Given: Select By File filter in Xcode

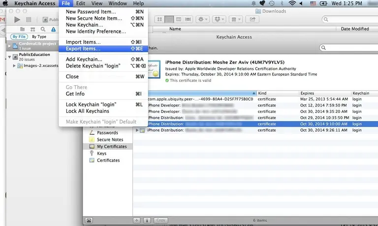Looking at the screenshot, I should [x=19, y=36].
